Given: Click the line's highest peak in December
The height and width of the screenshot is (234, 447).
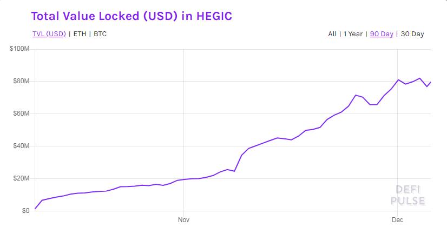Looking at the screenshot, I should 419,78.
